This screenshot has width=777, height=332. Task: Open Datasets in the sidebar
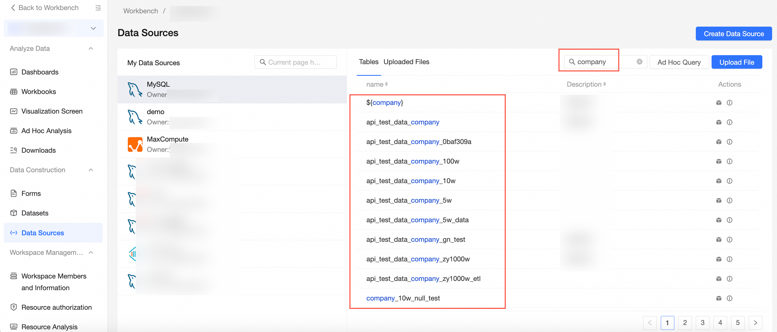[35, 213]
